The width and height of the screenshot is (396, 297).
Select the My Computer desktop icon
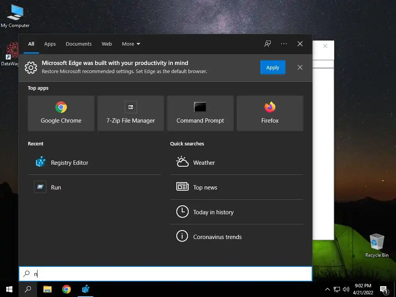click(x=15, y=15)
